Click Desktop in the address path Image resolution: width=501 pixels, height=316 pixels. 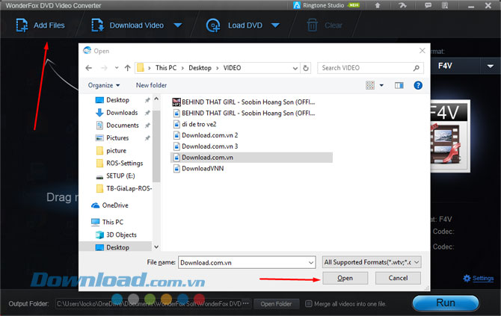[x=200, y=68]
